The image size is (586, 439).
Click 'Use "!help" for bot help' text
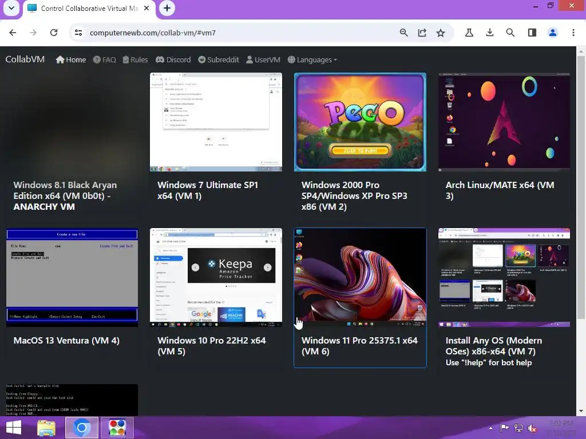[489, 362]
